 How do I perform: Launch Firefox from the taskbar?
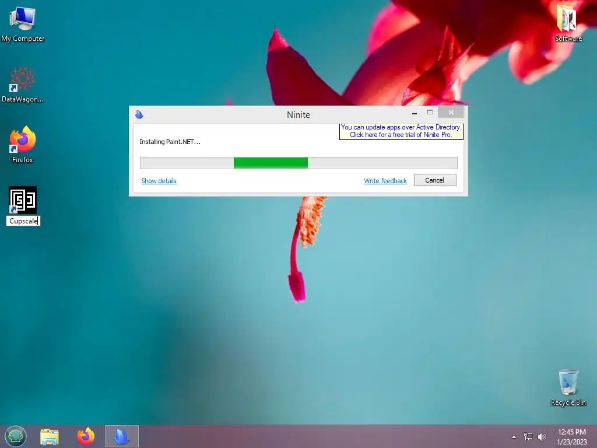[x=86, y=436]
